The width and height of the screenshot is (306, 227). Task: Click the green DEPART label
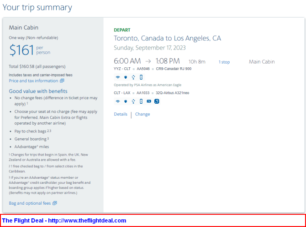tap(122, 30)
